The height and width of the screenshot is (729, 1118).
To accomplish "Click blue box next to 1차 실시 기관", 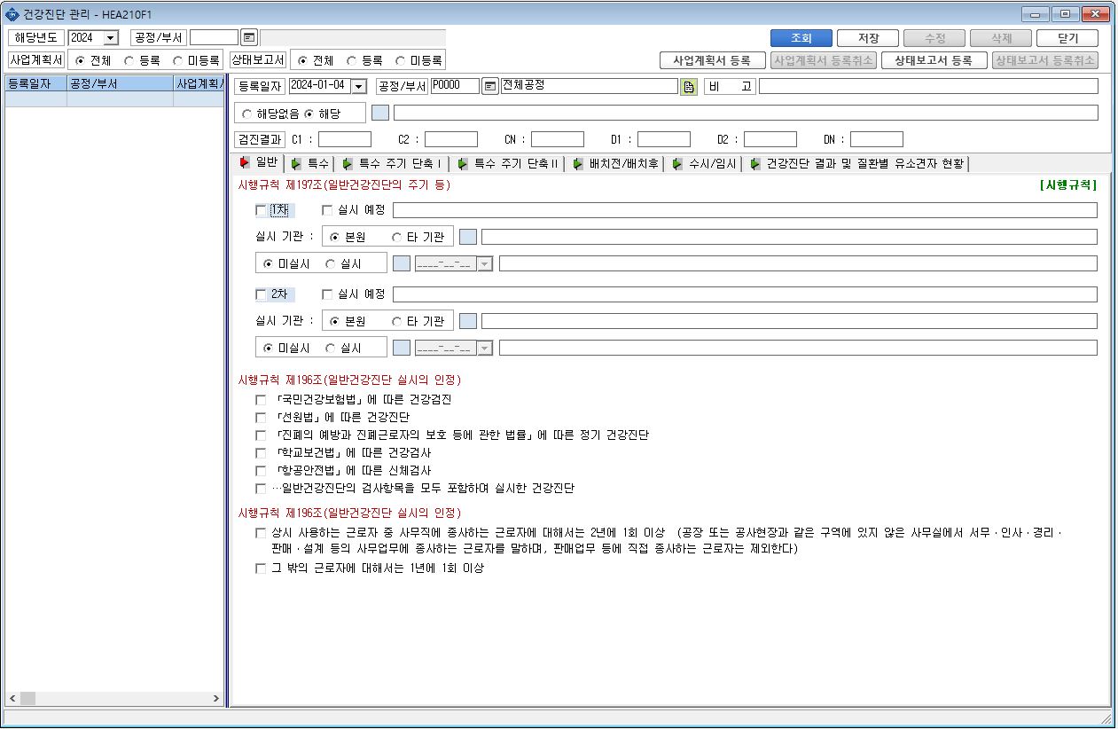I will (x=468, y=237).
